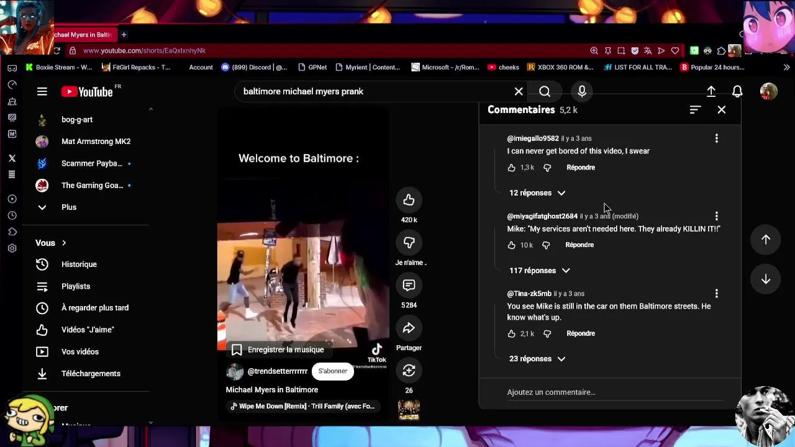Image resolution: width=795 pixels, height=447 pixels.
Task: Close the Commentaires panel
Action: point(721,110)
